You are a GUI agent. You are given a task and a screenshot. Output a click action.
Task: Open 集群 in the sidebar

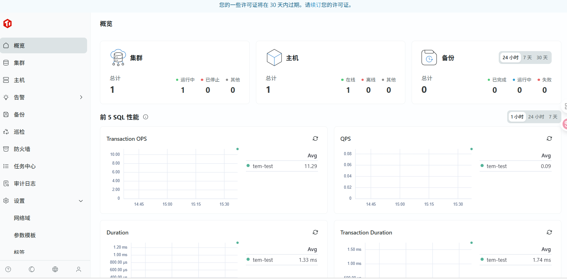tap(44, 63)
